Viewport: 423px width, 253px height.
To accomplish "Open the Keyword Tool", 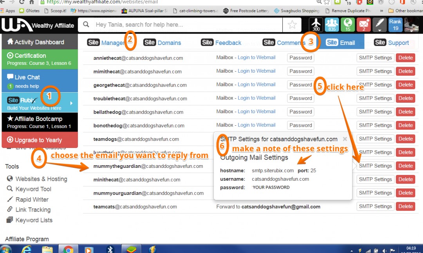I will [29, 189].
